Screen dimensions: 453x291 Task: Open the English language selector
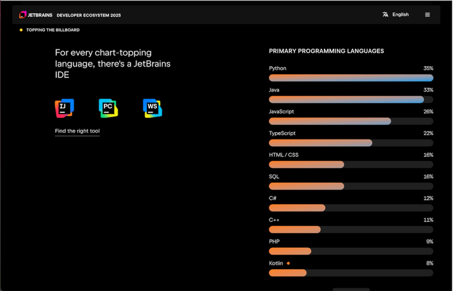point(400,15)
